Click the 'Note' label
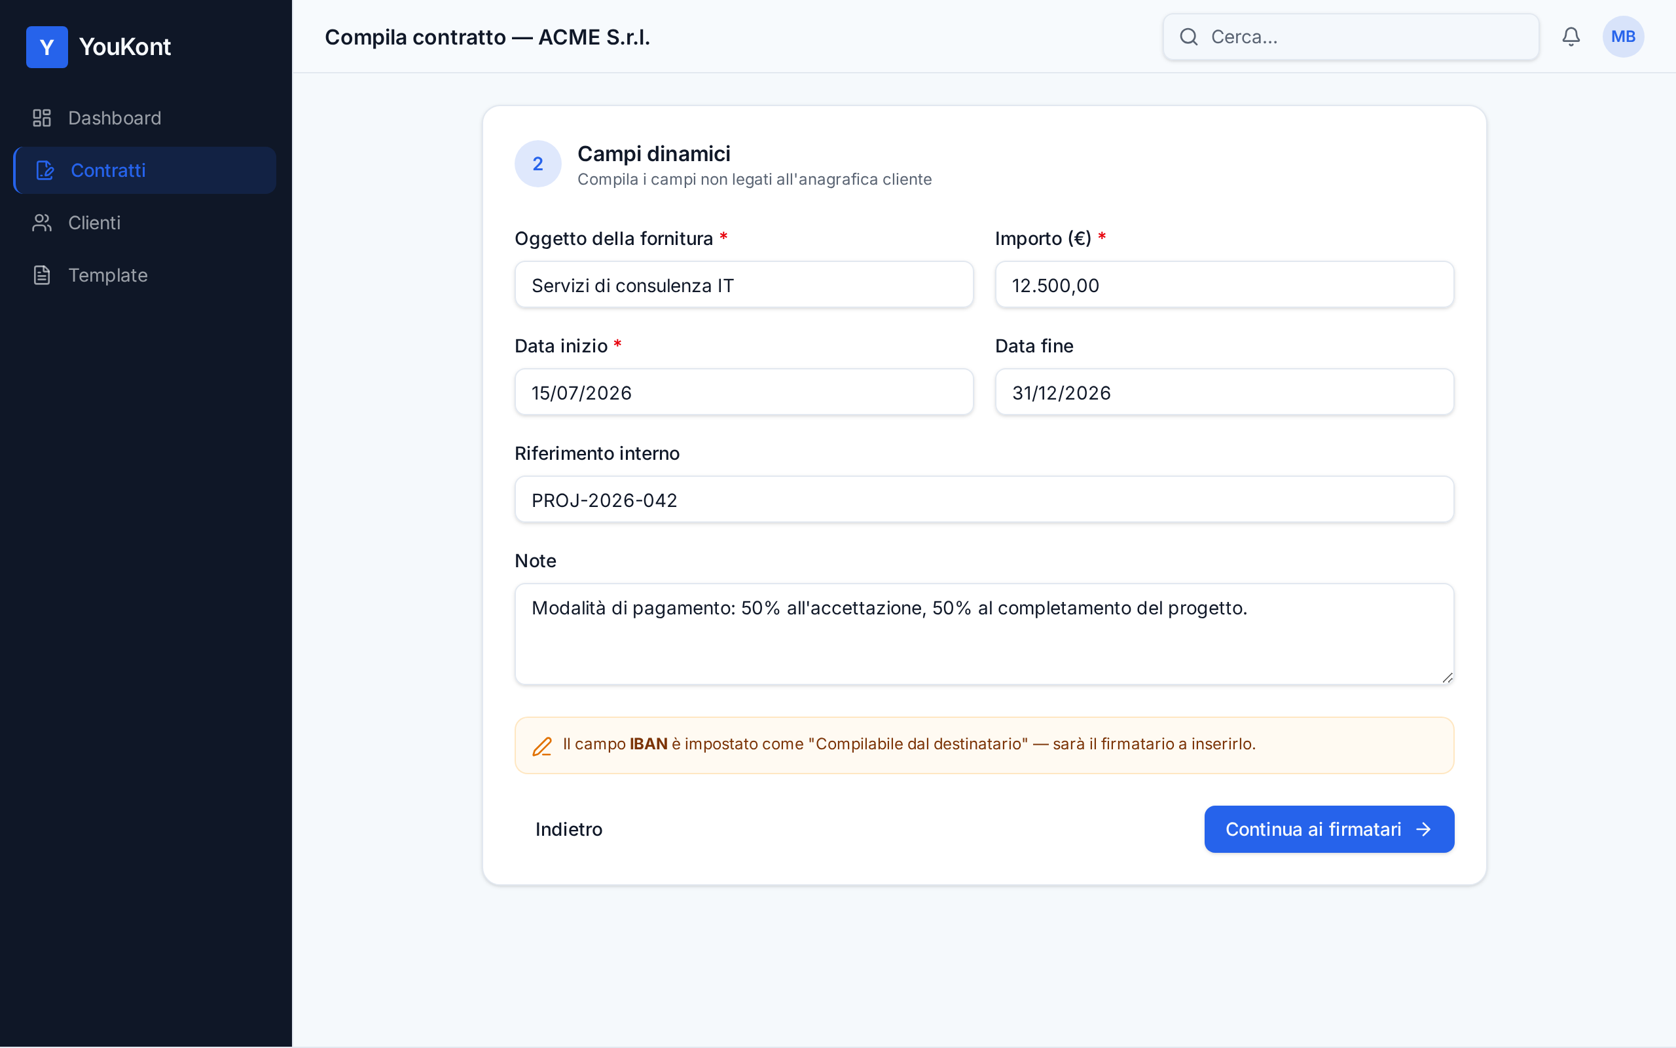1676x1048 pixels. pos(536,561)
